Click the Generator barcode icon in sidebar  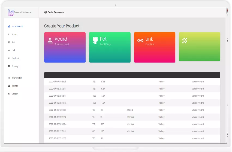tap(9, 78)
